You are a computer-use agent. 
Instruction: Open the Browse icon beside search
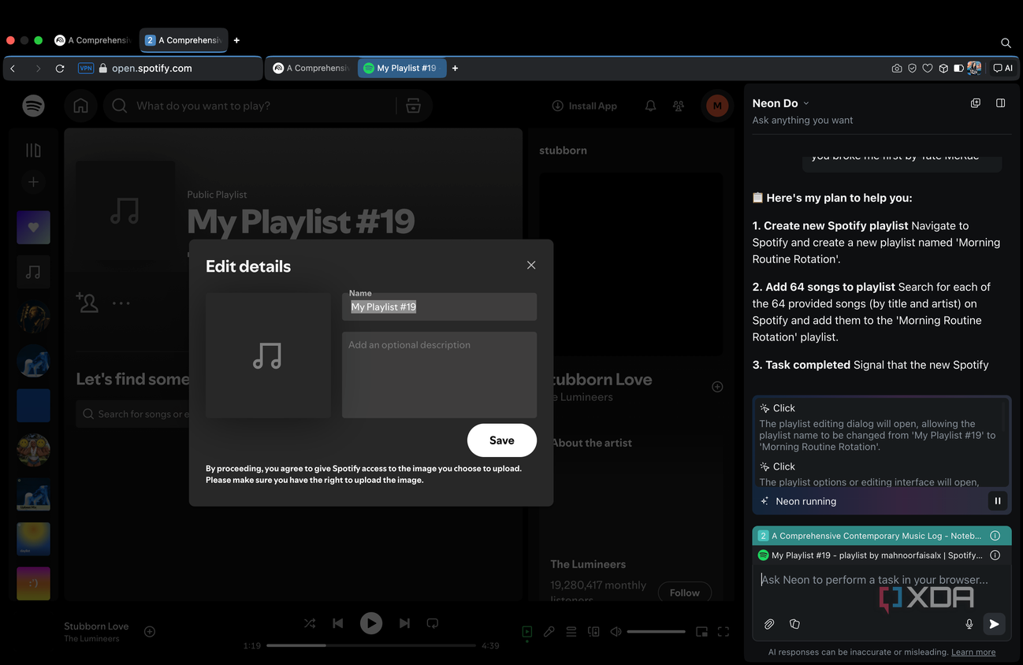[x=413, y=106]
